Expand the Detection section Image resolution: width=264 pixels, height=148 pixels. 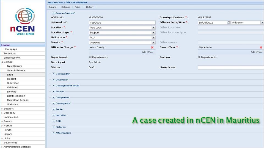[53, 80]
